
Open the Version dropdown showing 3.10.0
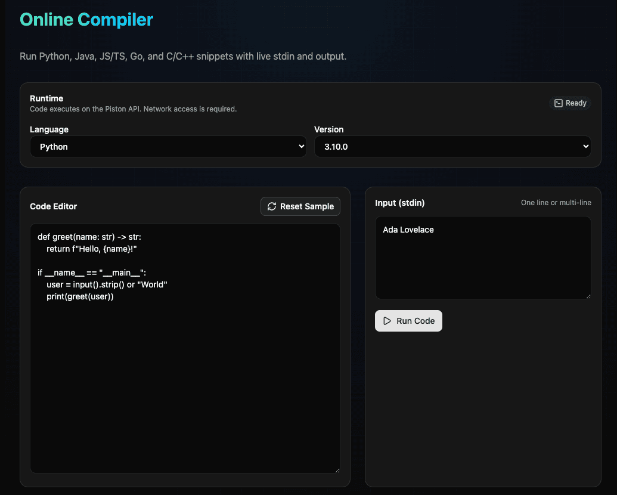tap(452, 146)
